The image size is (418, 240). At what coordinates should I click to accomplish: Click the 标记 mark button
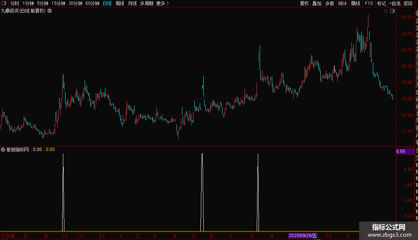coord(381,3)
